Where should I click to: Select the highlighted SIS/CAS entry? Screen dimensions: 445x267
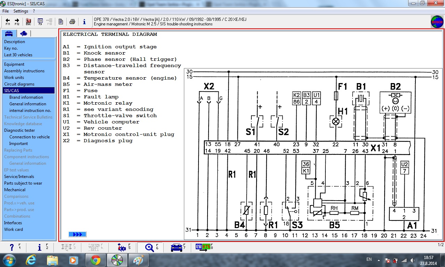(x=29, y=91)
